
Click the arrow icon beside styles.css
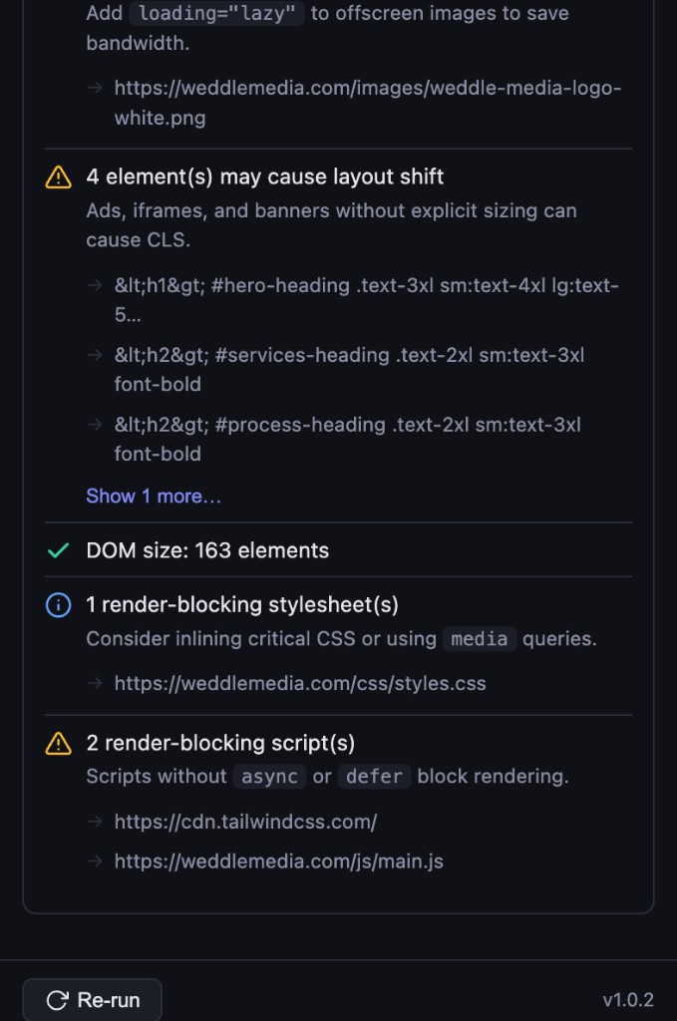(x=95, y=684)
